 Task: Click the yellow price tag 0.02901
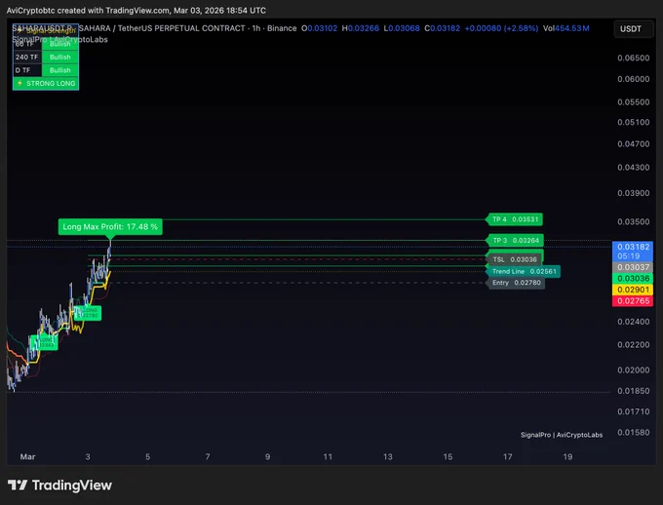click(x=633, y=290)
